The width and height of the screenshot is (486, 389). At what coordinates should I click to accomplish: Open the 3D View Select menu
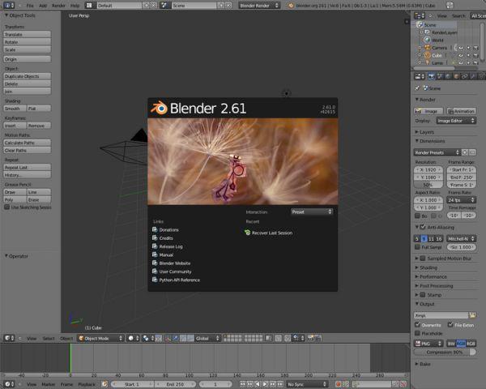49,338
